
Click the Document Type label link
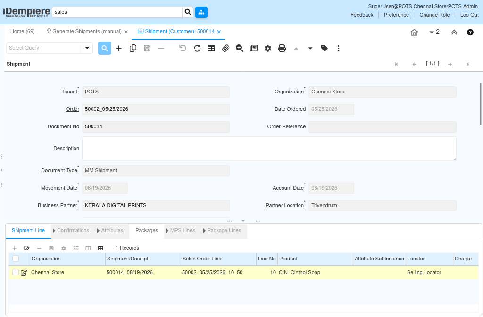[x=59, y=171]
